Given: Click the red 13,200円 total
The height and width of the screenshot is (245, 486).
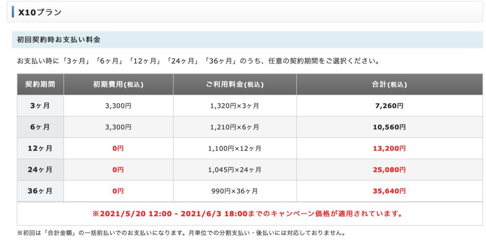Looking at the screenshot, I should click(x=389, y=149).
